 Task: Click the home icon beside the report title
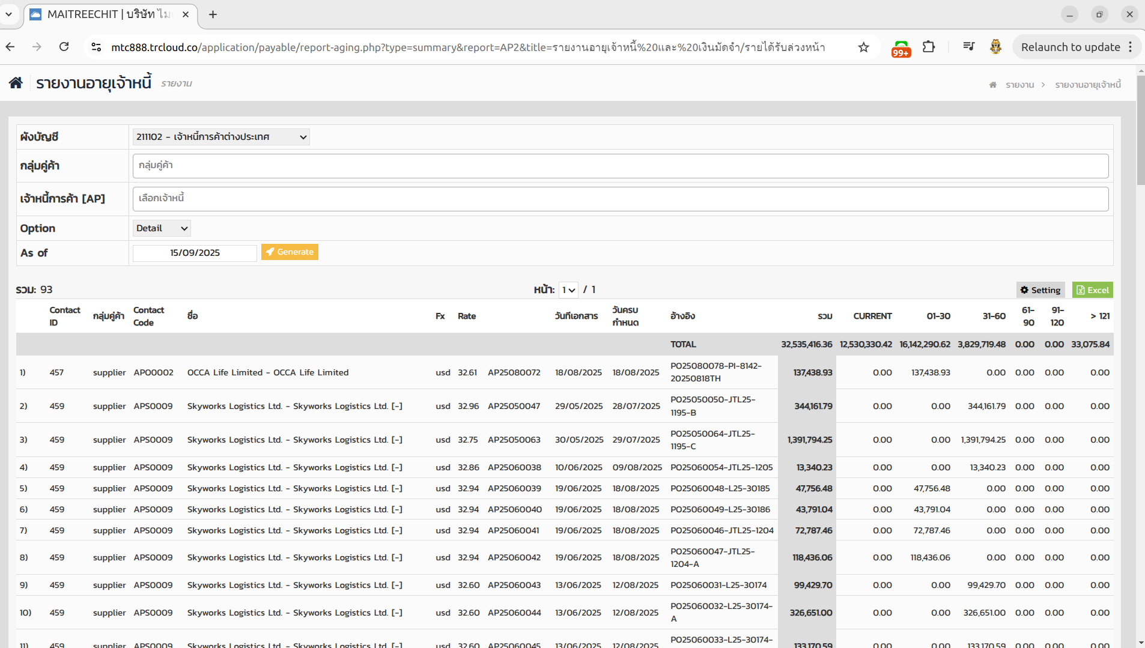(x=16, y=83)
